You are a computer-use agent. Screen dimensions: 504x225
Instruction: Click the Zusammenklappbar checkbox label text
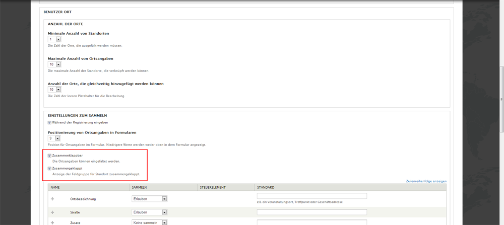point(68,156)
